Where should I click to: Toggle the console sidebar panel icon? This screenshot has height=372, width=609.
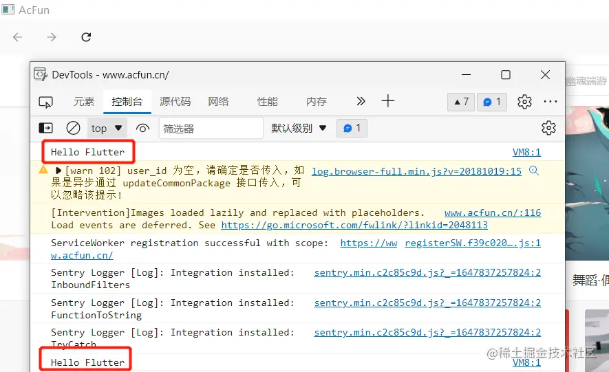coord(46,128)
